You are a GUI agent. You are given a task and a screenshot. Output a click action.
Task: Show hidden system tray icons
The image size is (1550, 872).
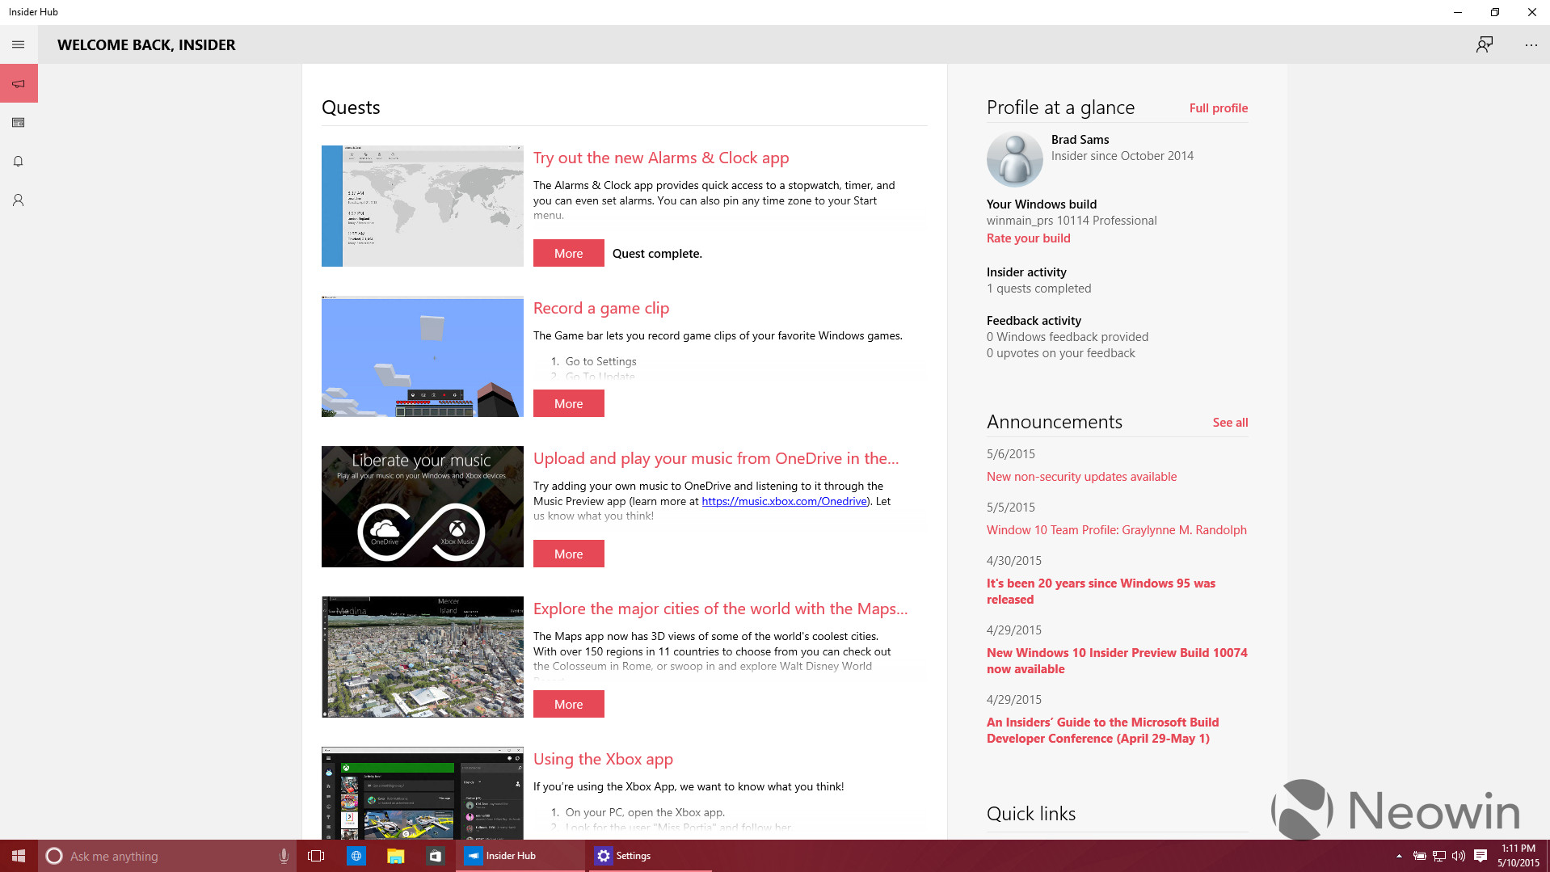click(1399, 856)
